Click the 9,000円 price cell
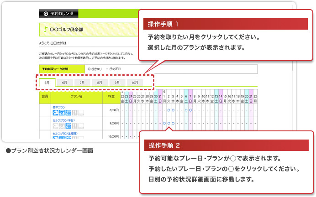Image resolution: width=316 pixels, height=197 pixels. coord(114,123)
